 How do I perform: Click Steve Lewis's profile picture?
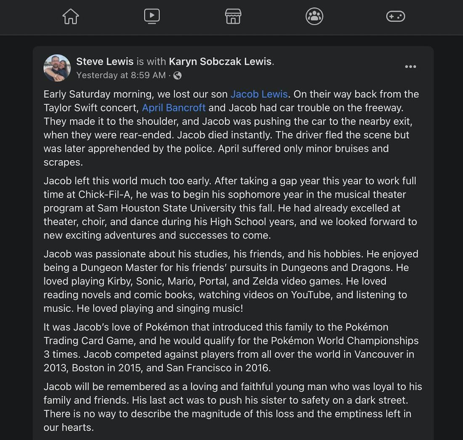pos(57,68)
